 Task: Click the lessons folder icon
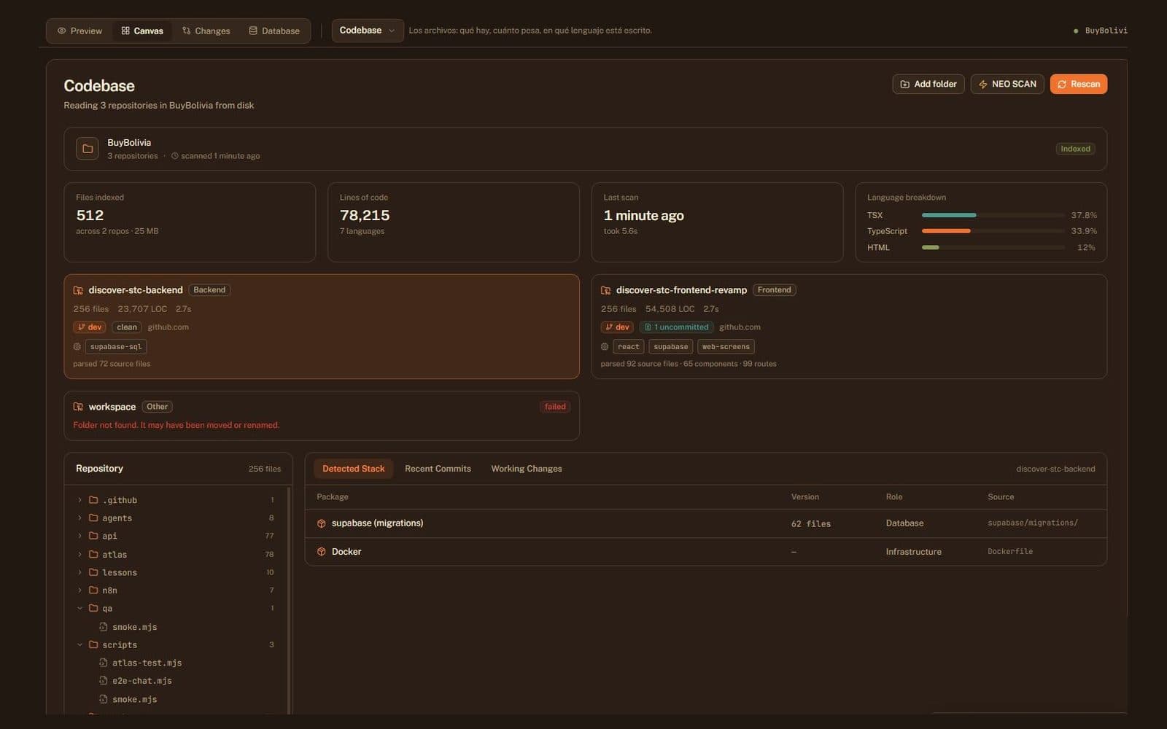[93, 572]
